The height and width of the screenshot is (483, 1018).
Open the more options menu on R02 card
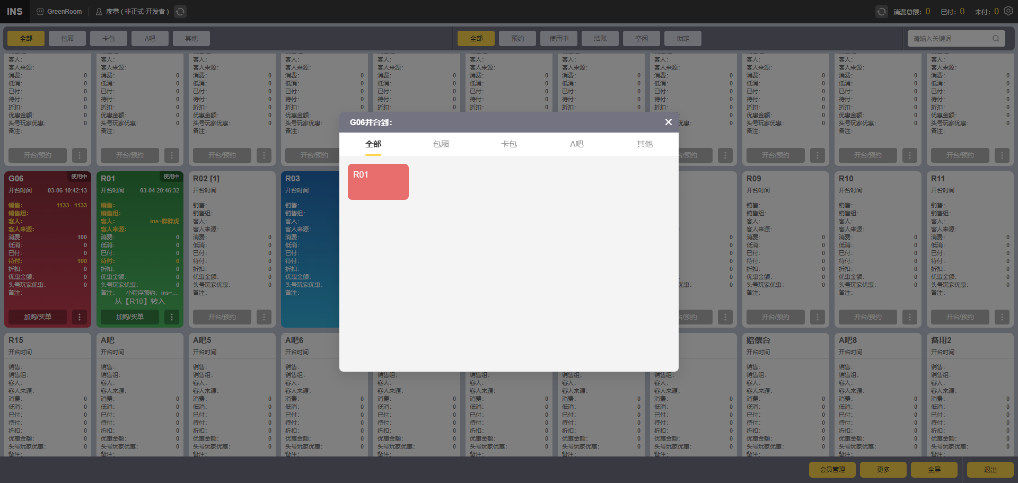coord(264,317)
